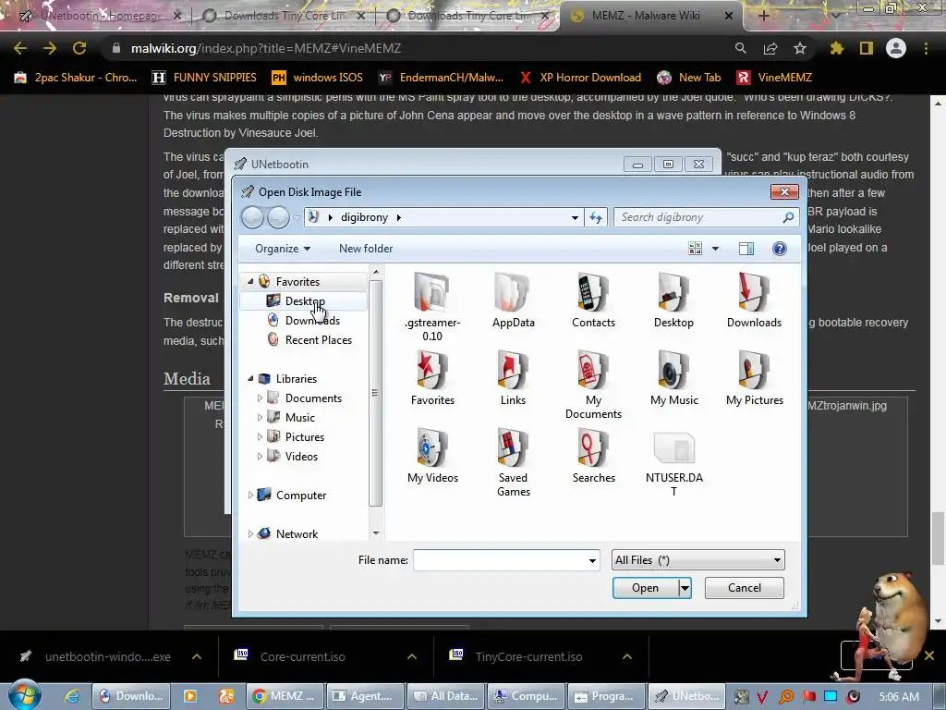Screen dimensions: 946x710
Task: Click Chrome share page icon
Action: pos(770,48)
